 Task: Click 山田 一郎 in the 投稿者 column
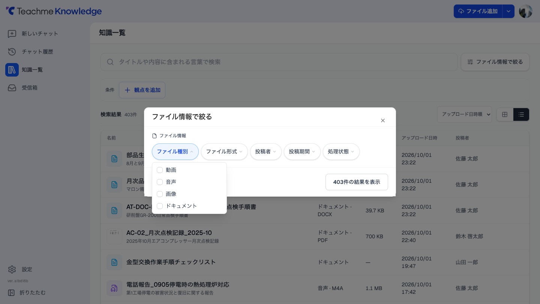466,262
